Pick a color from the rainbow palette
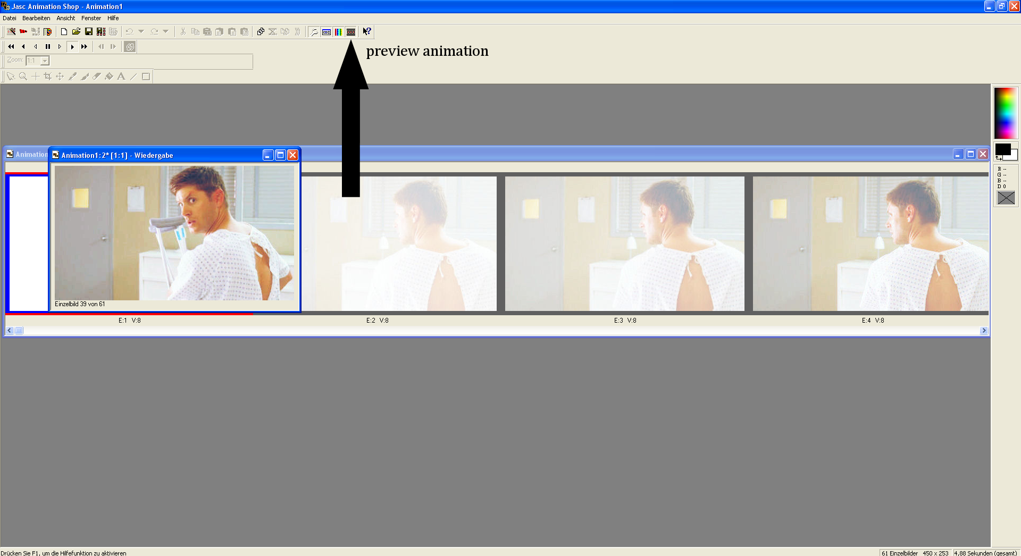This screenshot has width=1021, height=556. coord(1006,113)
